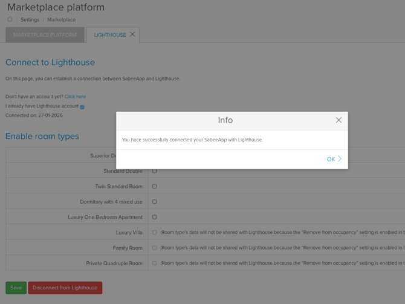Select the Lighthouse tab

click(x=109, y=35)
